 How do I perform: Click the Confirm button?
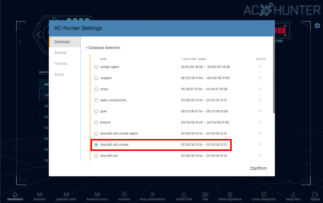point(258,168)
